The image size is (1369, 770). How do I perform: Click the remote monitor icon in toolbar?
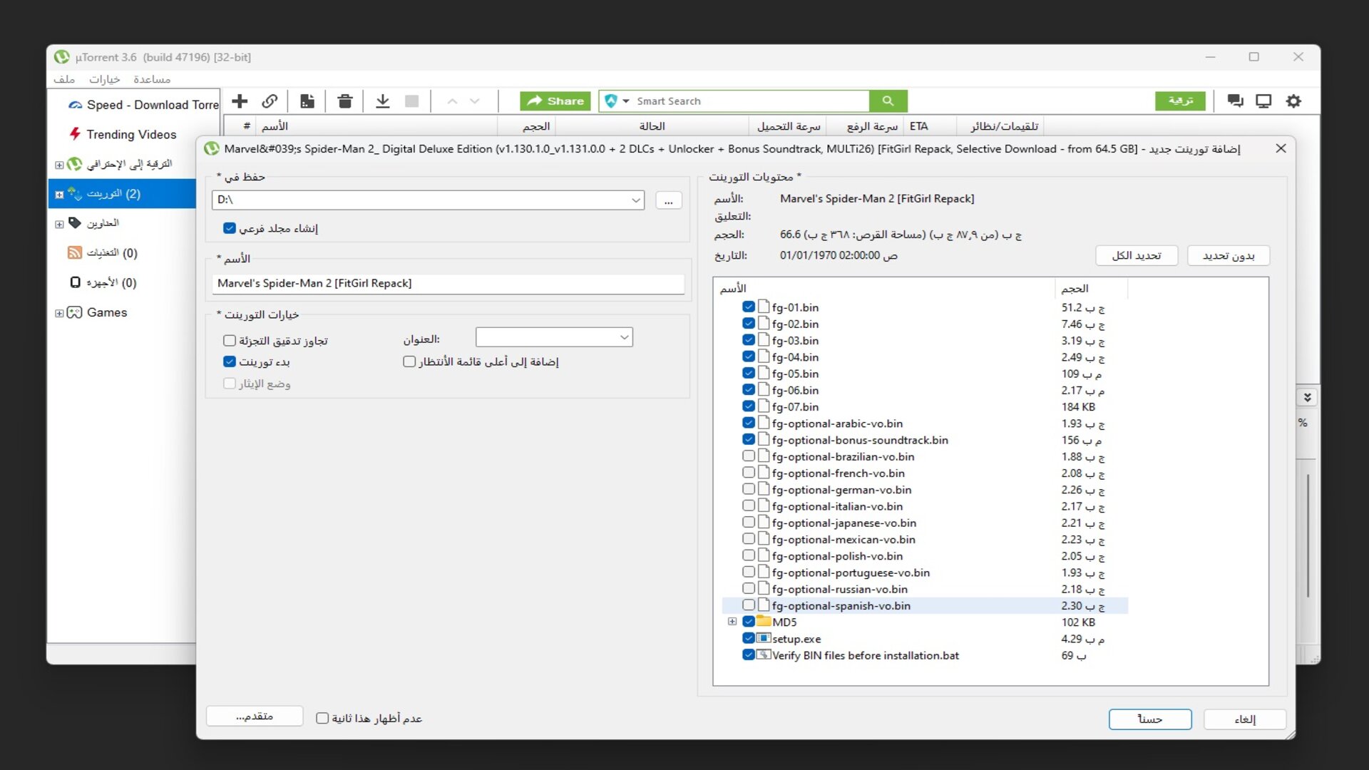click(x=1263, y=101)
